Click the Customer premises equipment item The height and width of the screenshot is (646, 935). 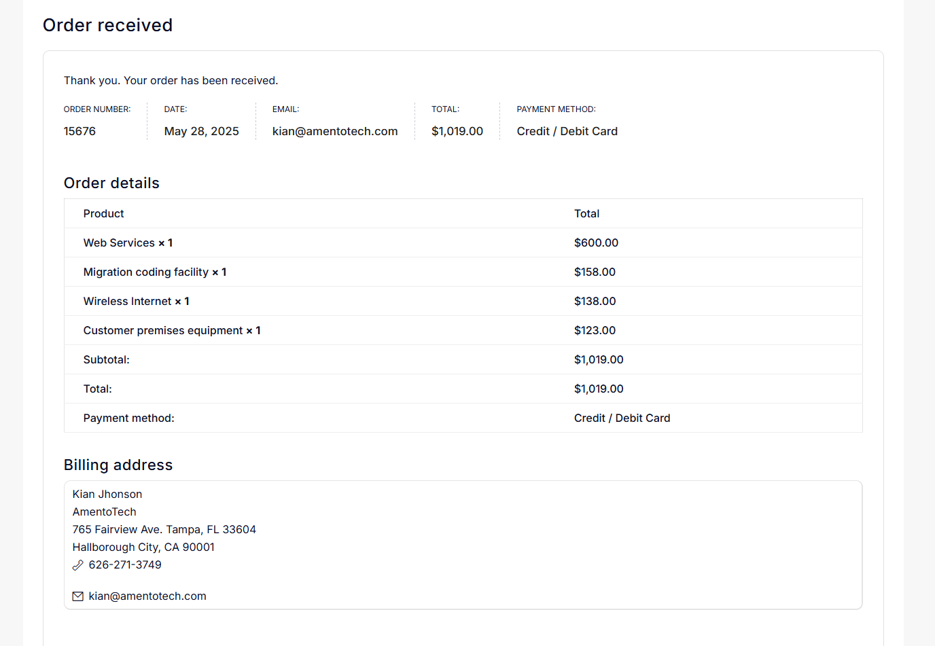point(162,331)
